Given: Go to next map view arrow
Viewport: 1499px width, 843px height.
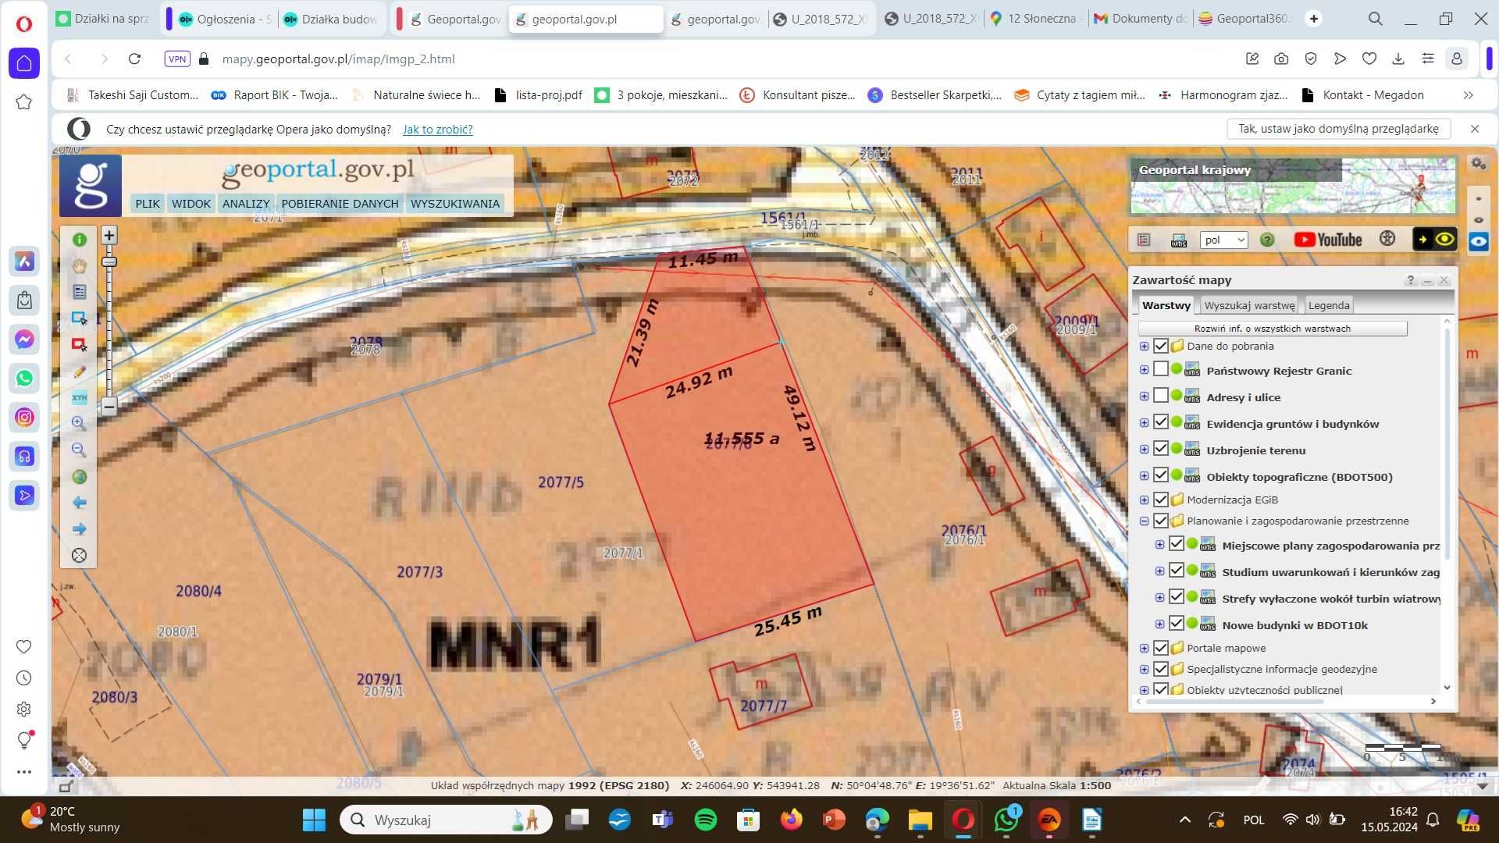Looking at the screenshot, I should [79, 529].
